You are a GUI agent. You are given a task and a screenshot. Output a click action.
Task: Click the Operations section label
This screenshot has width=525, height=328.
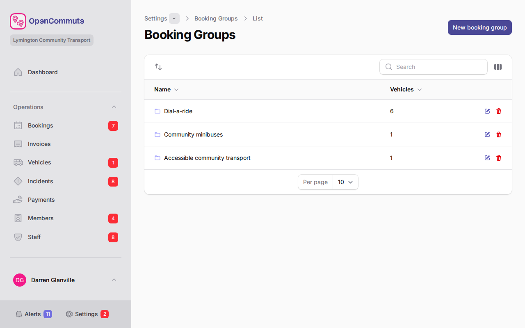tap(28, 107)
